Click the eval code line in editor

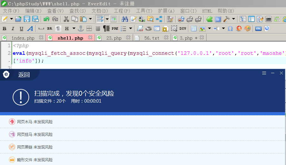pyautogui.click(x=149, y=53)
